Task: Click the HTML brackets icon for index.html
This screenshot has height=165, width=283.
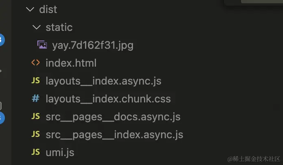Action: (36, 63)
